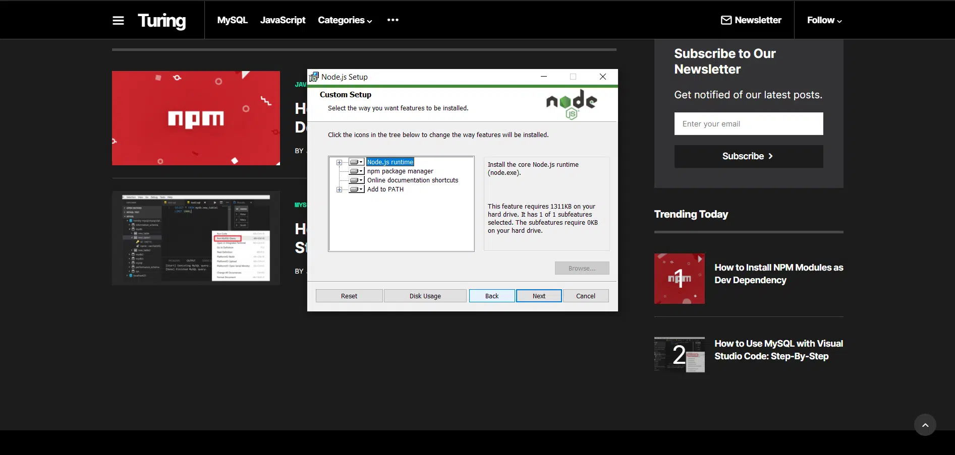Open Add to PATH feature dropdown
The height and width of the screenshot is (455, 955).
coord(357,189)
